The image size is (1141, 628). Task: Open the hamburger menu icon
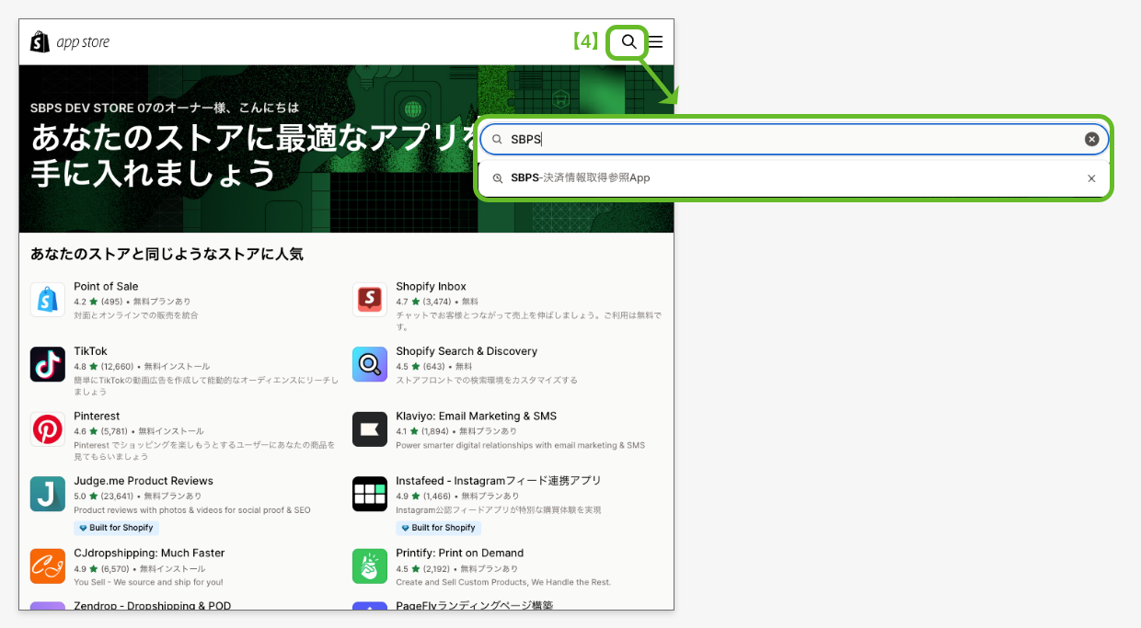click(656, 42)
